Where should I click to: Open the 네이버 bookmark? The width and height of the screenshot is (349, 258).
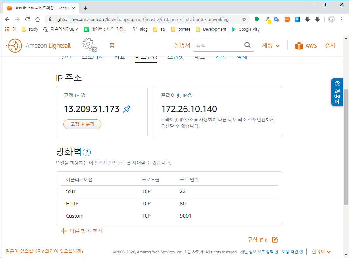pos(105,29)
